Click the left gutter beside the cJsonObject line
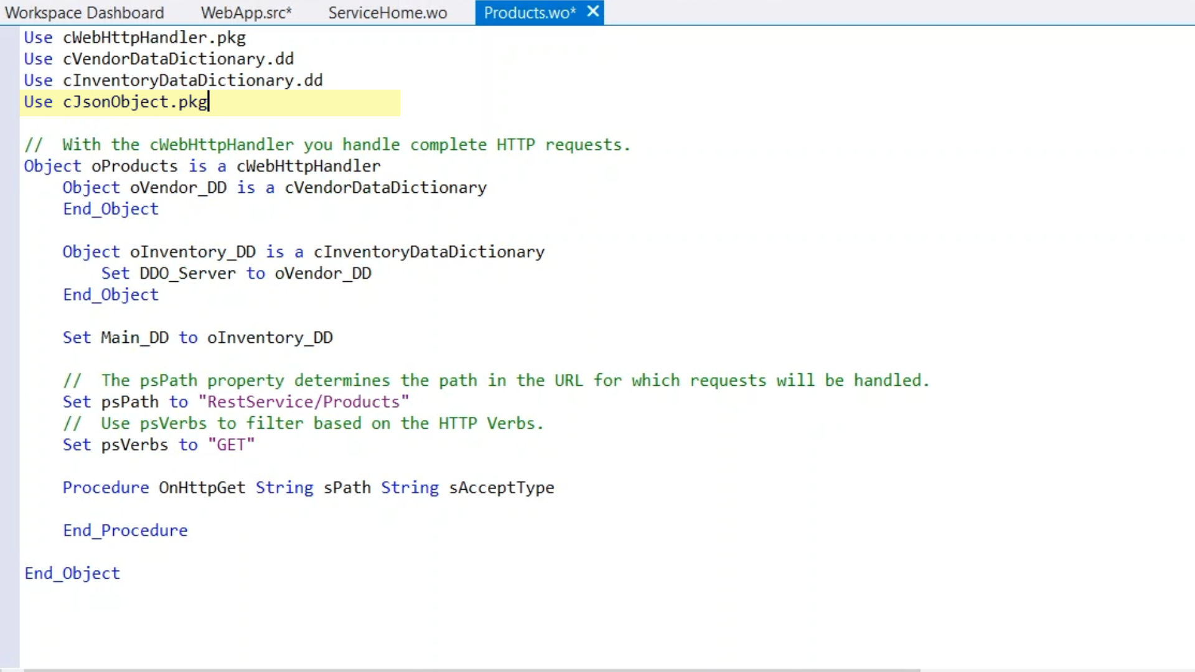Image resolution: width=1195 pixels, height=672 pixels. click(x=9, y=102)
